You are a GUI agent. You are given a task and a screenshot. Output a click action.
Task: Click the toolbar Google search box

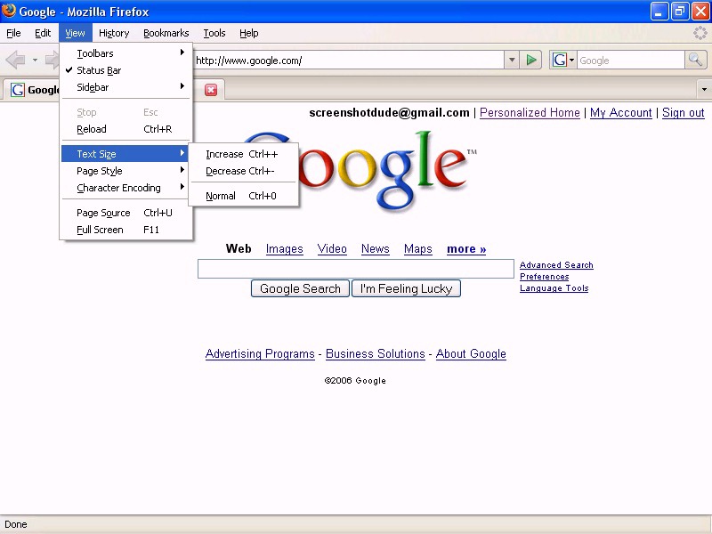(631, 60)
